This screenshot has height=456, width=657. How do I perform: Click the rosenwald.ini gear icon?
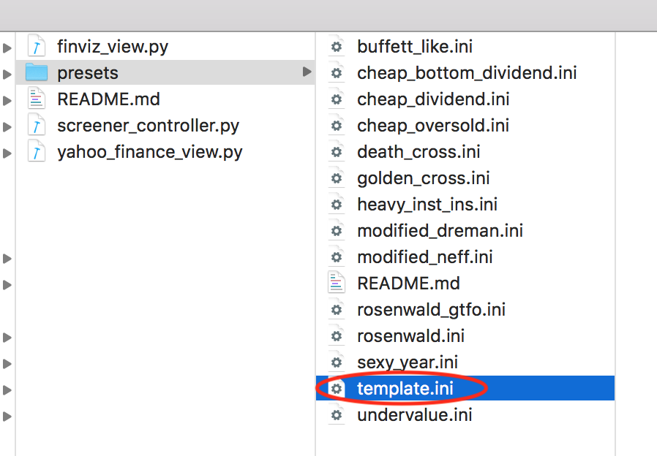click(336, 336)
